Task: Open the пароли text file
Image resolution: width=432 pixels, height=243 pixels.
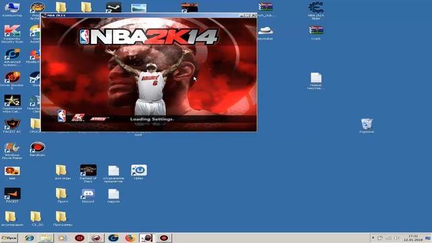Action: point(113,195)
